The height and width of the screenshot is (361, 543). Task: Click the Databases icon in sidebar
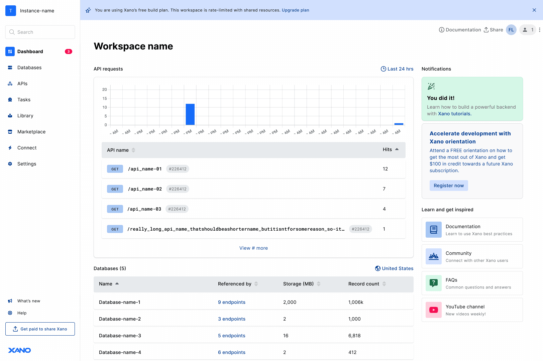click(10, 68)
